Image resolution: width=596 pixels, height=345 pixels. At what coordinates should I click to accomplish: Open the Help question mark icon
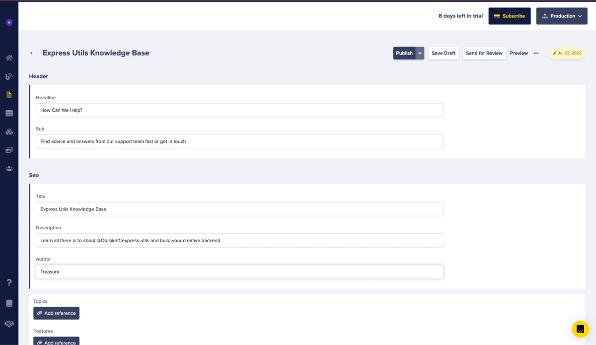pyautogui.click(x=9, y=282)
